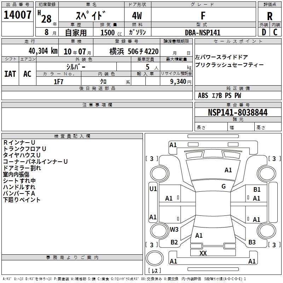Click the 注意事項欄 section header
283x283 pixels.
coord(97,105)
